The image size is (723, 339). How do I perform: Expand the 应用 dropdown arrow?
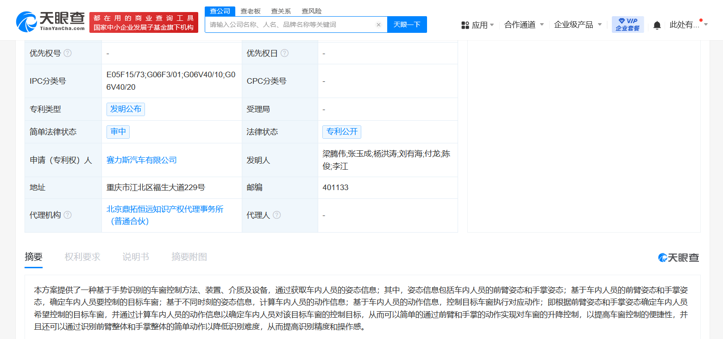(x=492, y=25)
